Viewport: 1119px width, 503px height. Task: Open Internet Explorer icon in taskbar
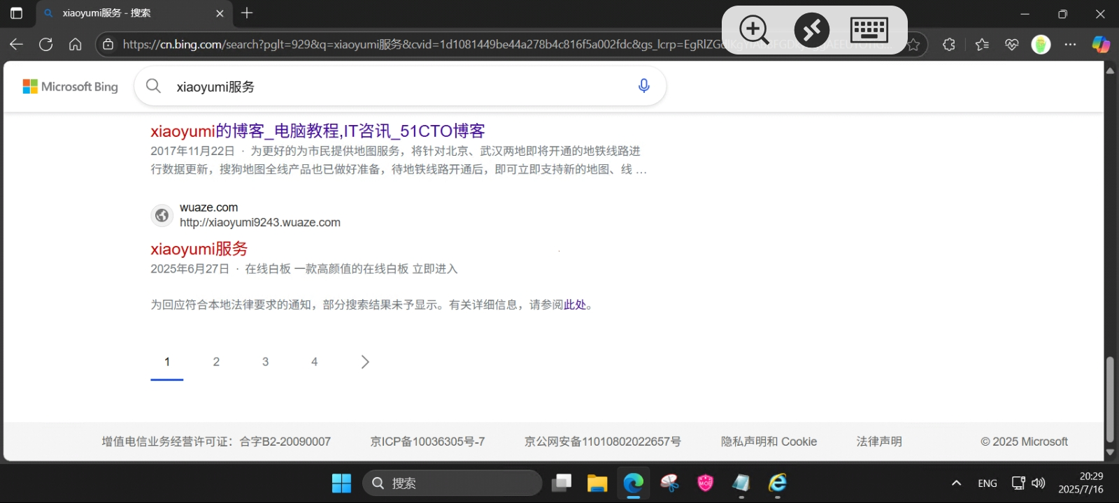(x=778, y=483)
